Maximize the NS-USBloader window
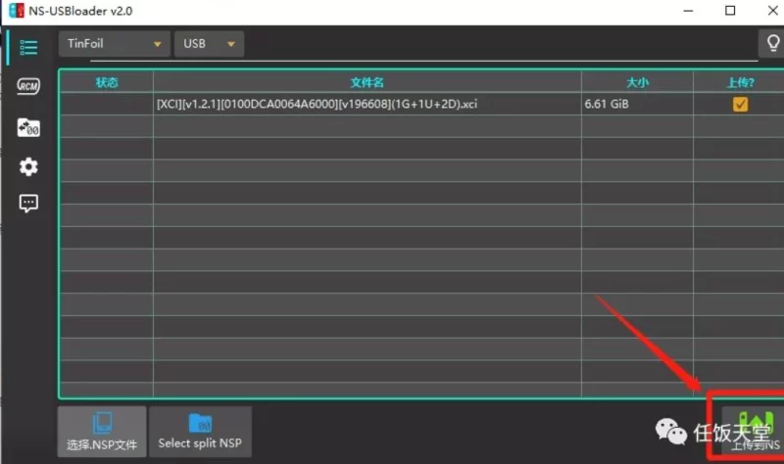The width and height of the screenshot is (784, 464). click(730, 11)
